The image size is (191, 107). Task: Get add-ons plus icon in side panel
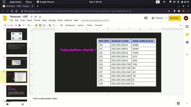tap(187, 55)
